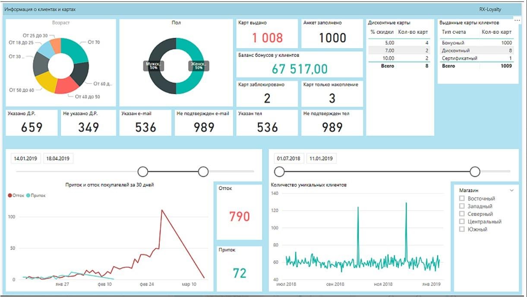Click the Приток card value 72
The height and width of the screenshot is (297, 527).
240,273
